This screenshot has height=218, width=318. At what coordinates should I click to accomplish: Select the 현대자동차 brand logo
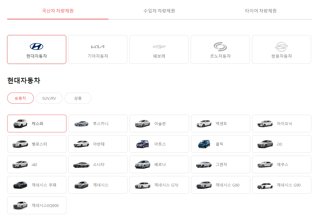pos(37,46)
